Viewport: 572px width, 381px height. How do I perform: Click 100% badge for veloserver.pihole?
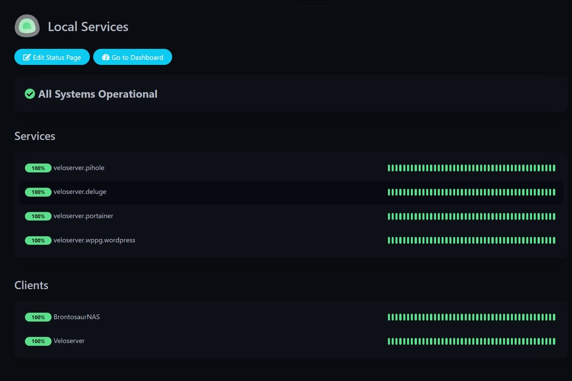pos(38,168)
